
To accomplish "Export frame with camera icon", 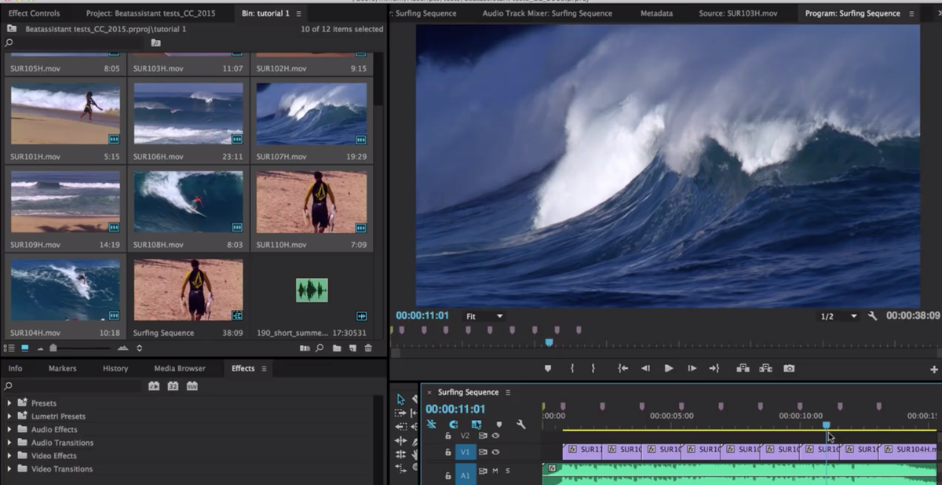I will [789, 368].
